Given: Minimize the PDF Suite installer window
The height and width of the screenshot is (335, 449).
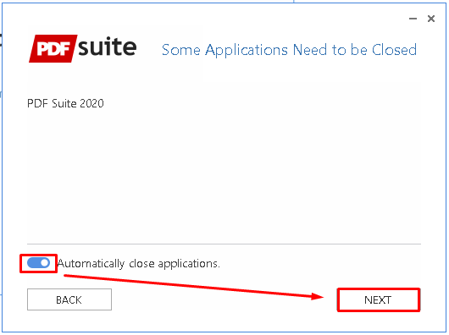Looking at the screenshot, I should tap(413, 19).
